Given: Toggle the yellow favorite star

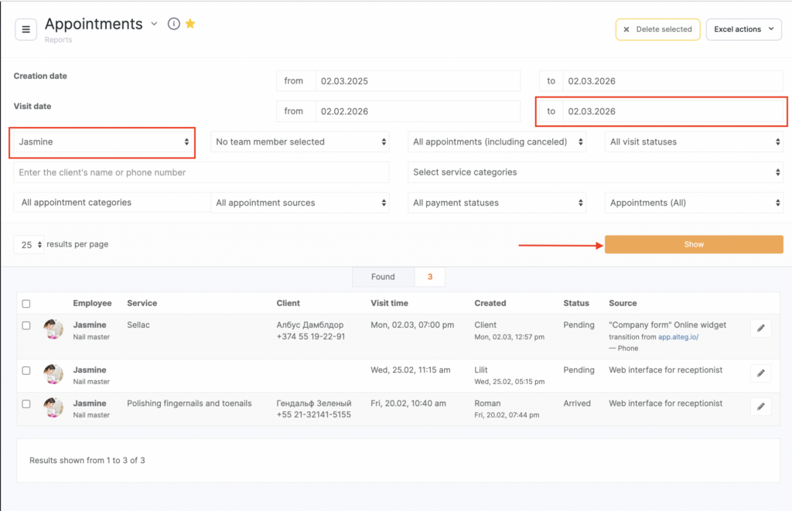Looking at the screenshot, I should [x=190, y=24].
